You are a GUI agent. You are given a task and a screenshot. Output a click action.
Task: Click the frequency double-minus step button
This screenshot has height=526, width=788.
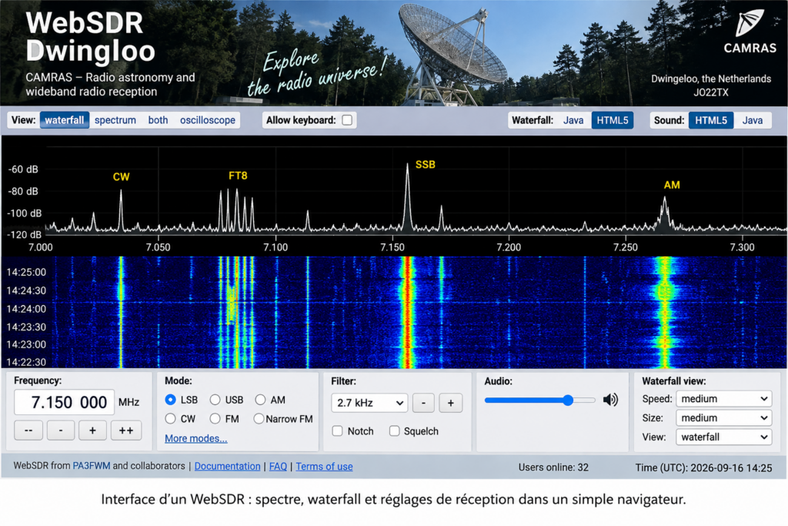(x=28, y=431)
